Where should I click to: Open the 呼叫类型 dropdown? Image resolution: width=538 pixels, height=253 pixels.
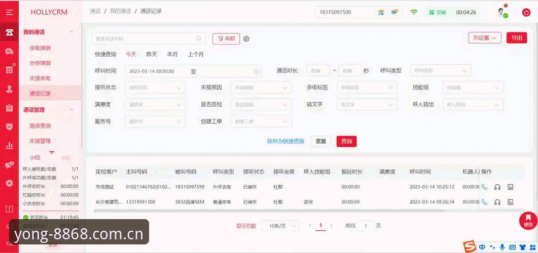441,70
